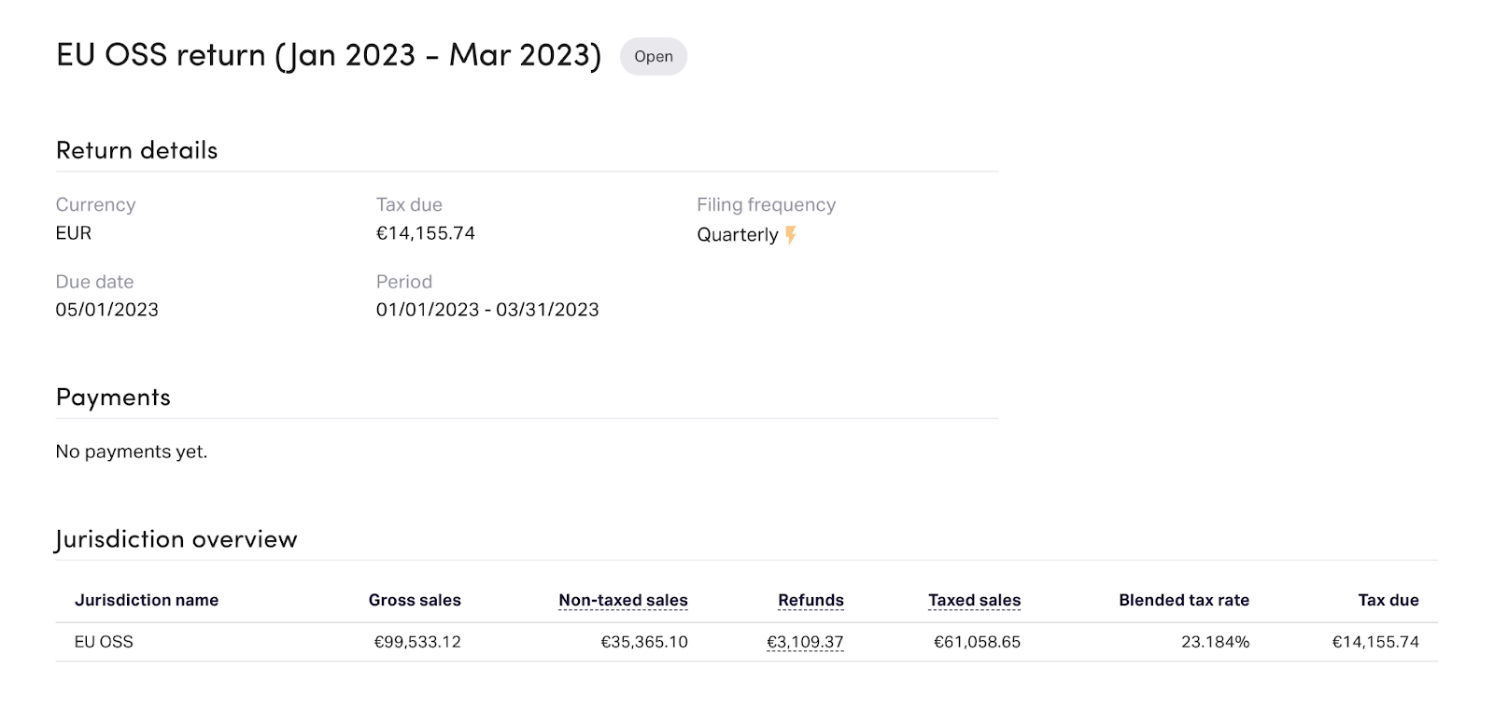Click the €14,155.74 tax due in Return details
1494x710 pixels.
pyautogui.click(x=426, y=233)
